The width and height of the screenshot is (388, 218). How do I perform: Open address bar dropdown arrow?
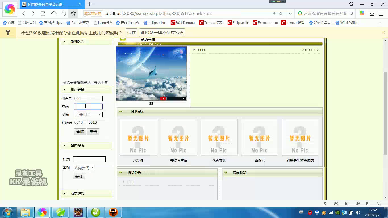point(291,13)
